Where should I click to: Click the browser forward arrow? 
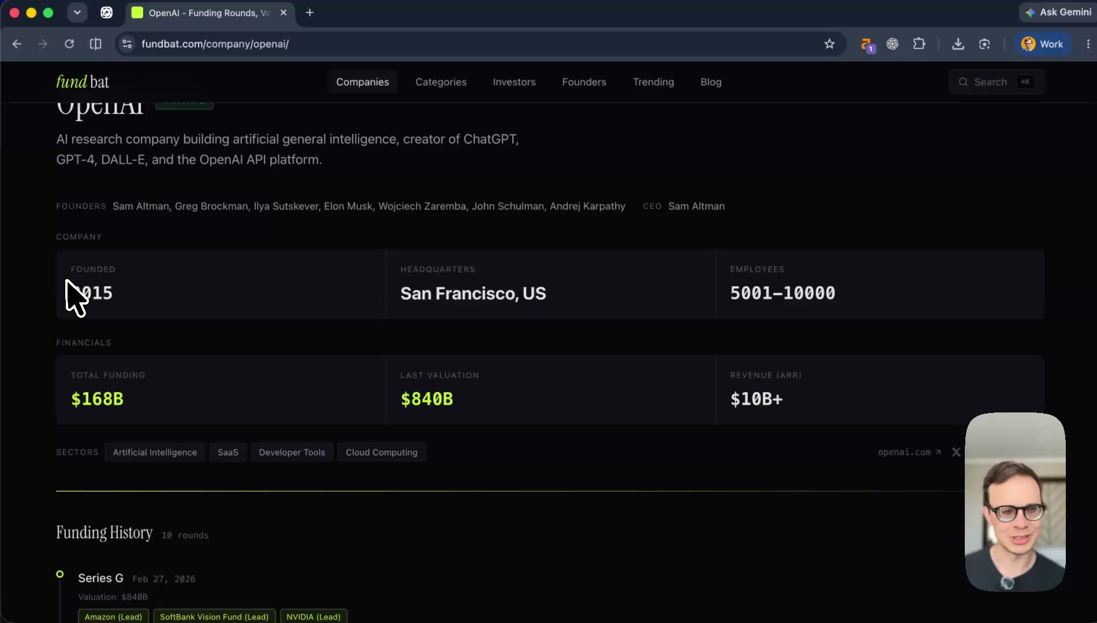click(43, 44)
